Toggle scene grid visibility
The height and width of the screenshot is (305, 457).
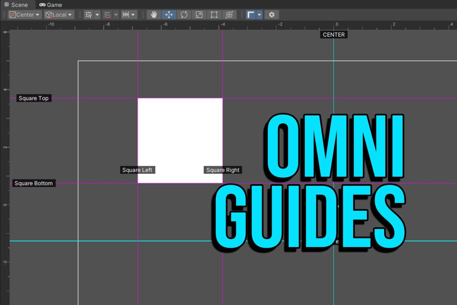tap(88, 15)
